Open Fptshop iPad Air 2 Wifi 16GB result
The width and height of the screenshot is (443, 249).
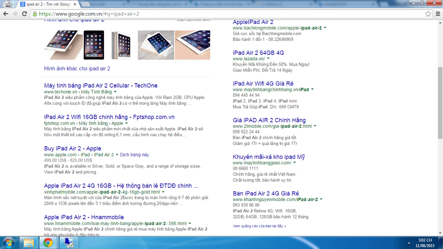click(109, 117)
